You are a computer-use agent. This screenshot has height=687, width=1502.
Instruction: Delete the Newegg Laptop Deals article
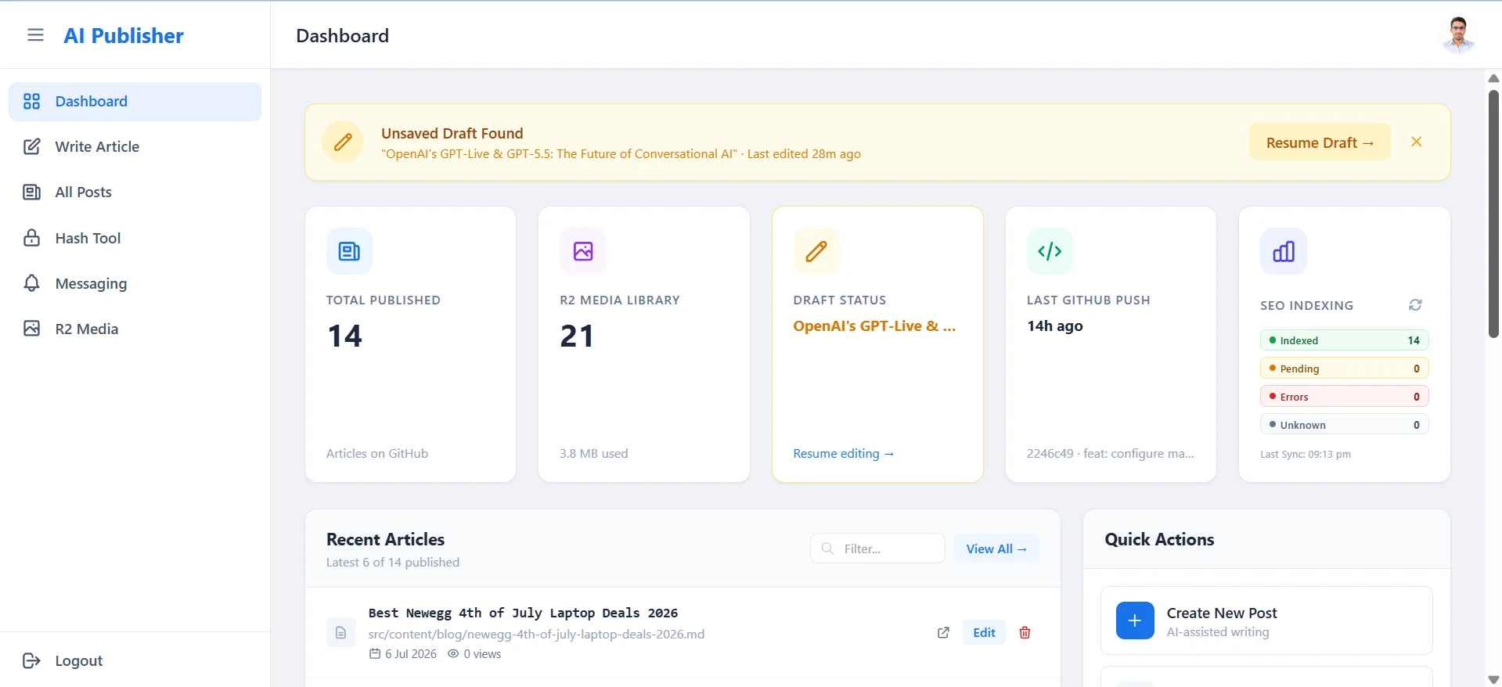pyautogui.click(x=1025, y=633)
